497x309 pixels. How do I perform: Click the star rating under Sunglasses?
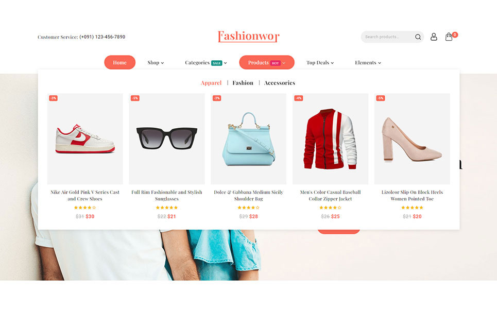click(167, 208)
